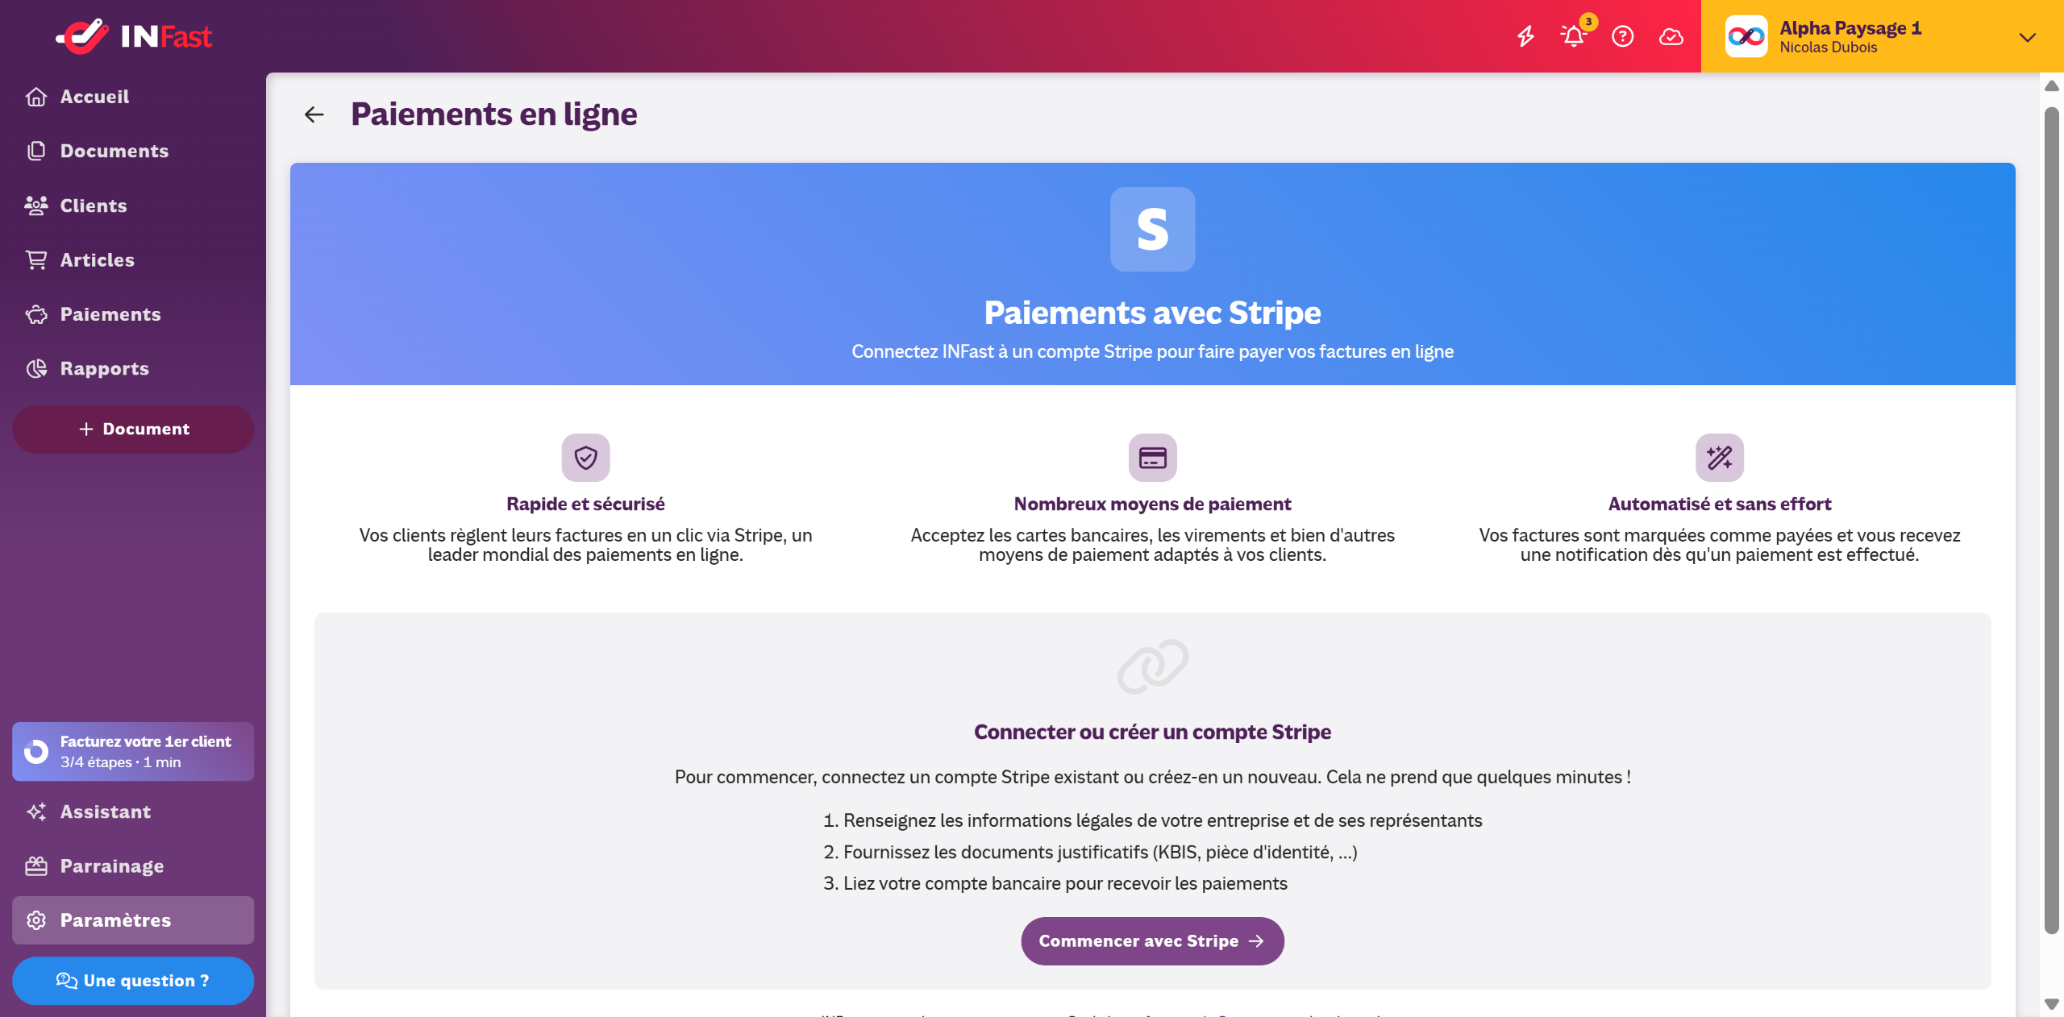2064x1017 pixels.
Task: Open the notifications bell icon
Action: coord(1573,36)
